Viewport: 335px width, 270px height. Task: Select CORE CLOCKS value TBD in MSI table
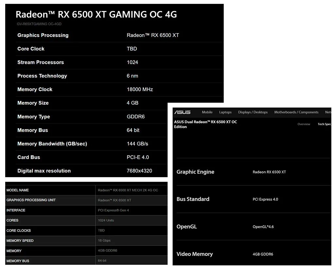pyautogui.click(x=101, y=230)
